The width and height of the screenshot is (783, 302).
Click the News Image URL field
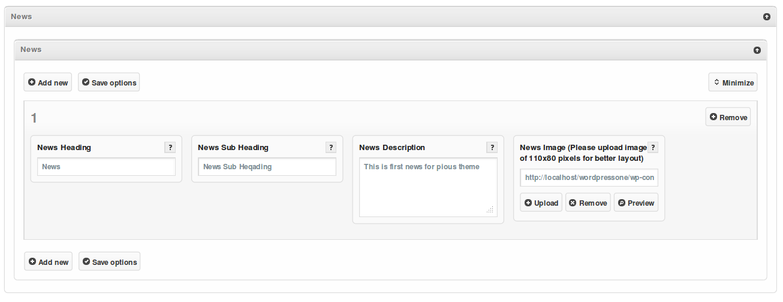(588, 178)
